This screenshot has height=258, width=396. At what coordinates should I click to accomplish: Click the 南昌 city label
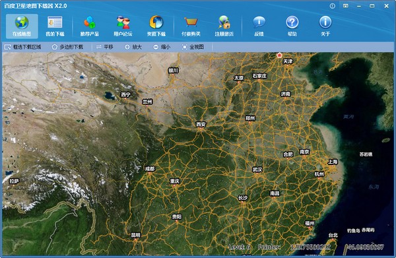(x=275, y=193)
